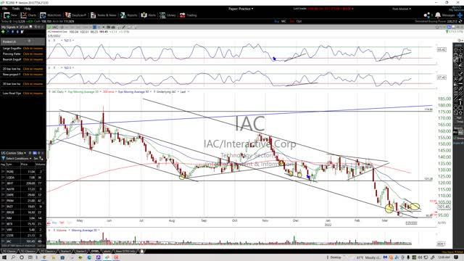Click the Volume indicator label
This screenshot has height=261, width=464.
click(x=61, y=231)
